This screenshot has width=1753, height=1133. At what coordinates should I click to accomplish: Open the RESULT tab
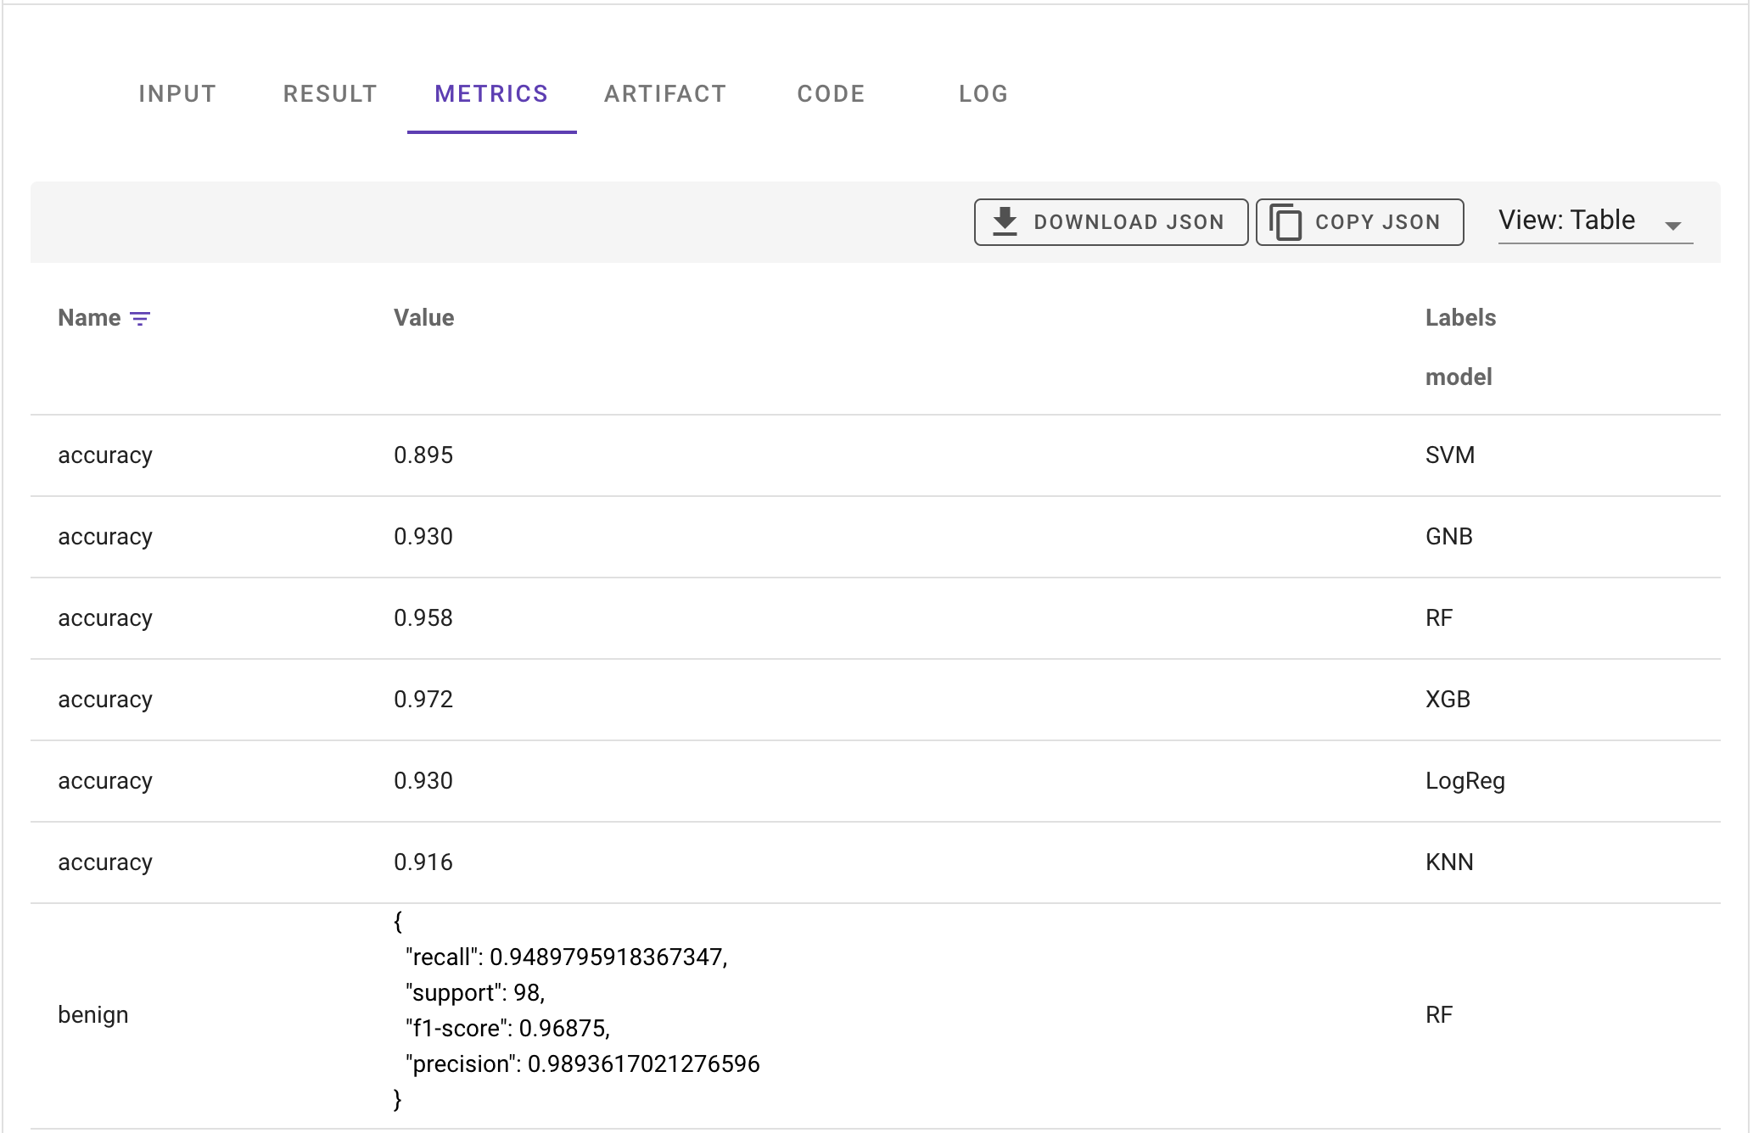(330, 93)
